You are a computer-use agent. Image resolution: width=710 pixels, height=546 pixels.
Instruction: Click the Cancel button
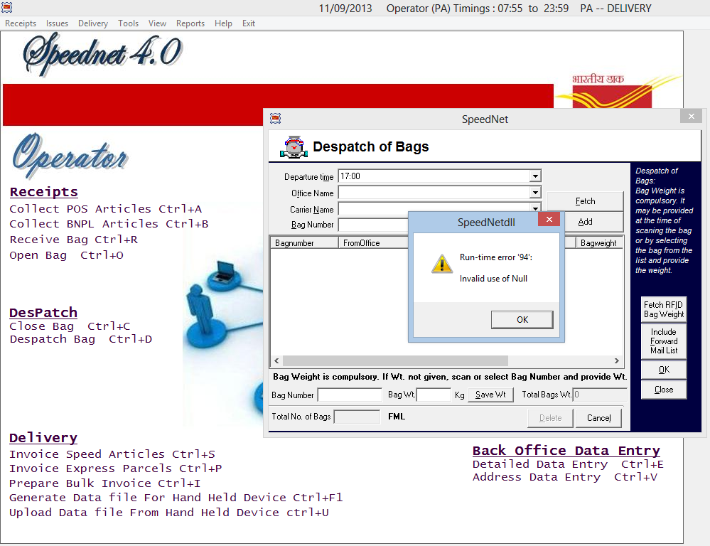point(598,418)
